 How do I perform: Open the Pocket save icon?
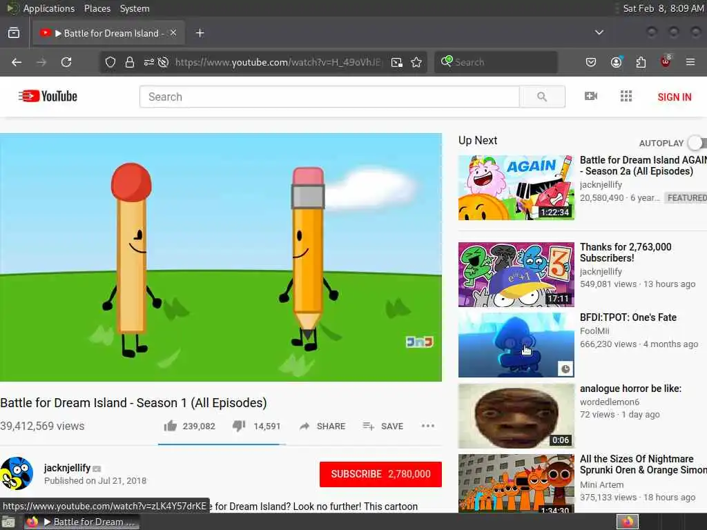[x=591, y=62]
